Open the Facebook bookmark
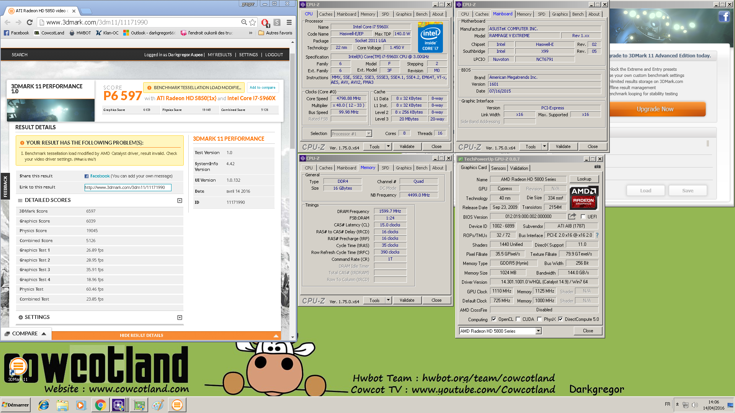This screenshot has height=413, width=735. pyautogui.click(x=16, y=33)
